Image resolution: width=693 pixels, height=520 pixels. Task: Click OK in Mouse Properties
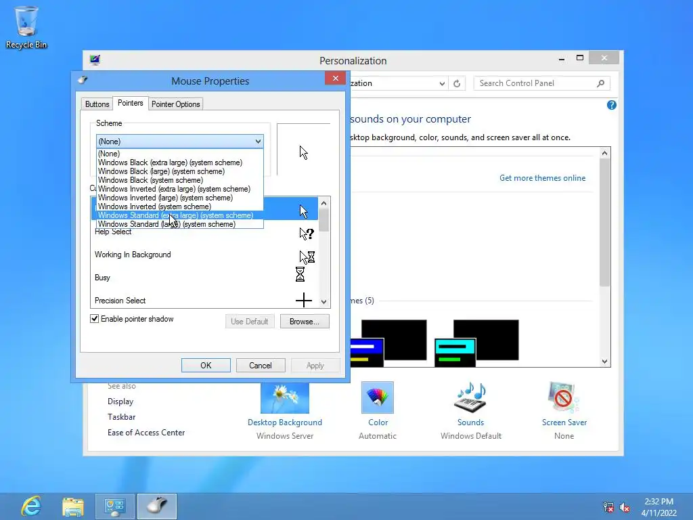(206, 365)
